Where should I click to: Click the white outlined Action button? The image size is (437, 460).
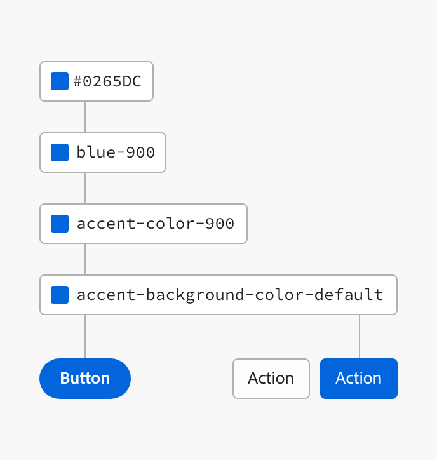271,379
